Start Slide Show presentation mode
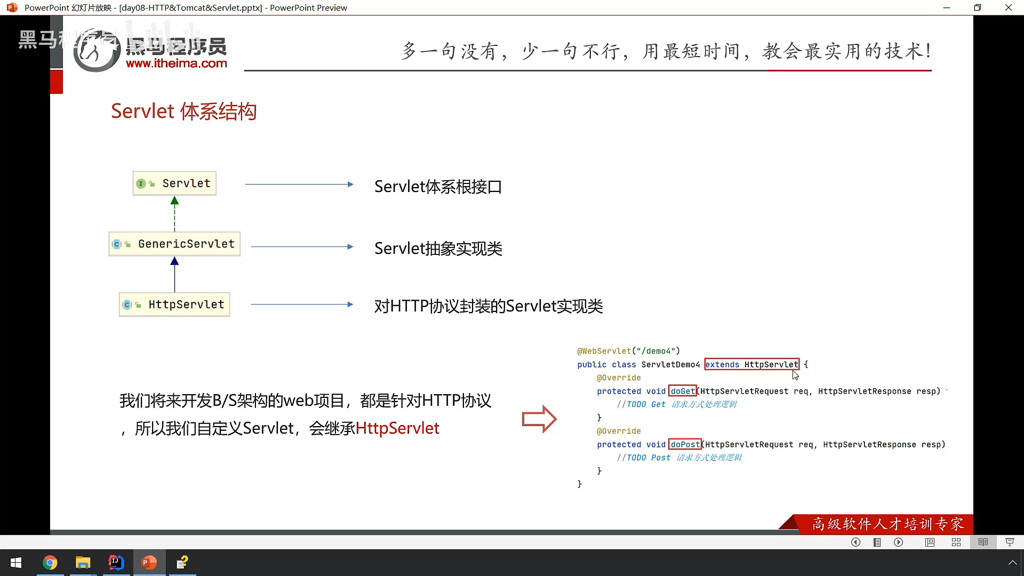Image resolution: width=1024 pixels, height=576 pixels. coord(1010,542)
